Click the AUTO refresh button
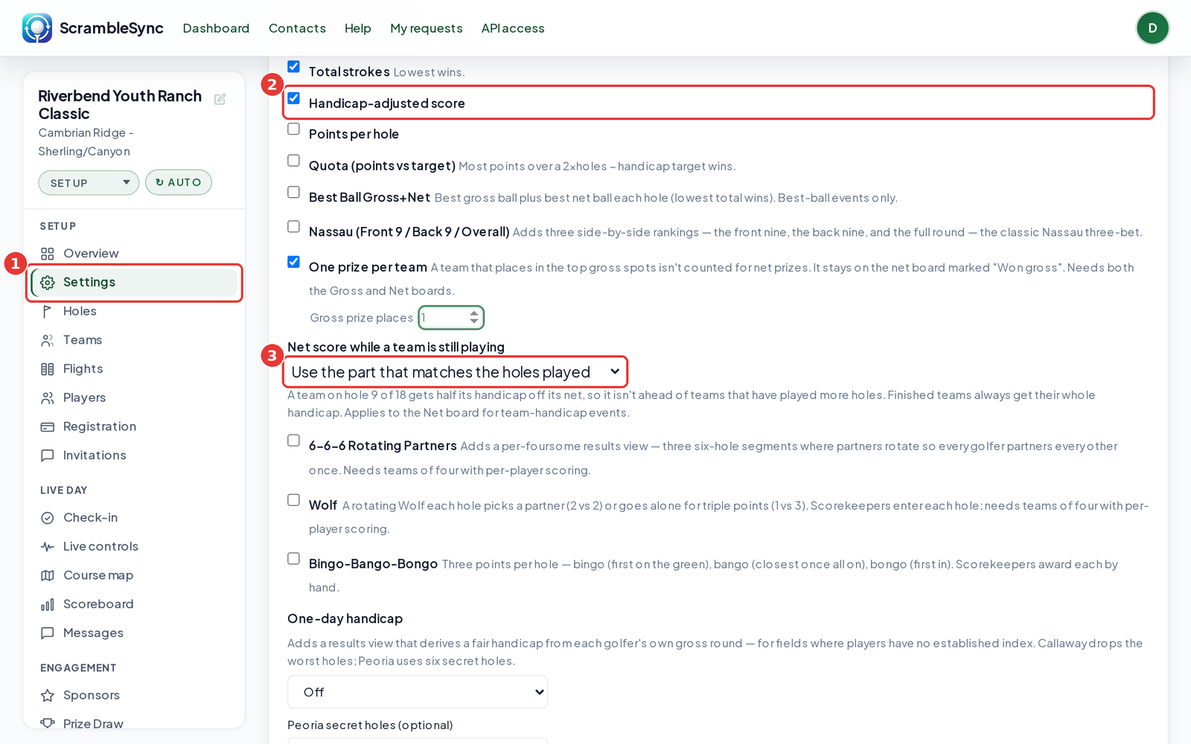 tap(179, 182)
